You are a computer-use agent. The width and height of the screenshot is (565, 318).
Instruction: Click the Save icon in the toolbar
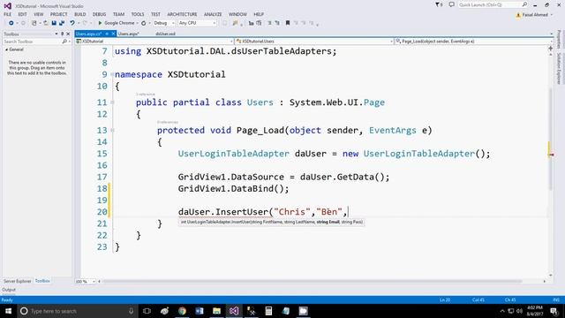[54, 23]
